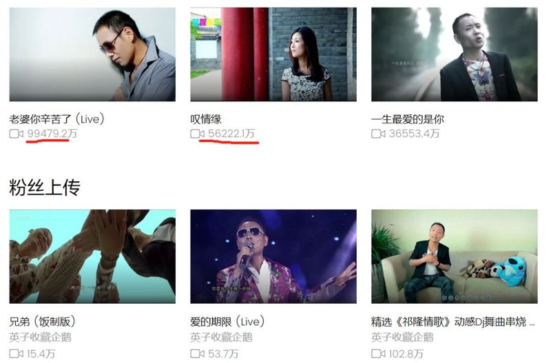Click the title 叹情缘
The height and width of the screenshot is (363, 551).
[206, 119]
